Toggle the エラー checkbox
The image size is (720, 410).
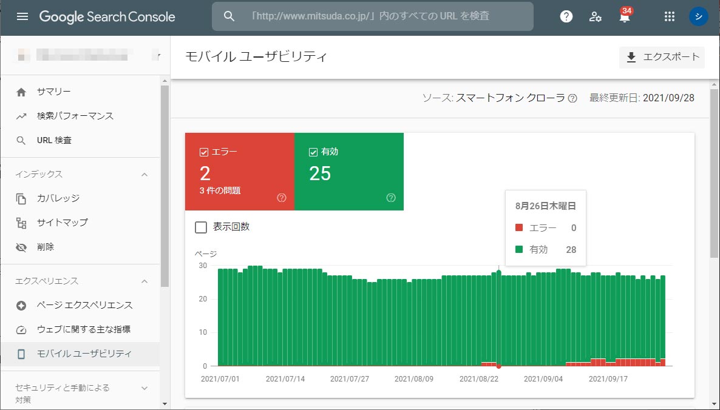(204, 152)
